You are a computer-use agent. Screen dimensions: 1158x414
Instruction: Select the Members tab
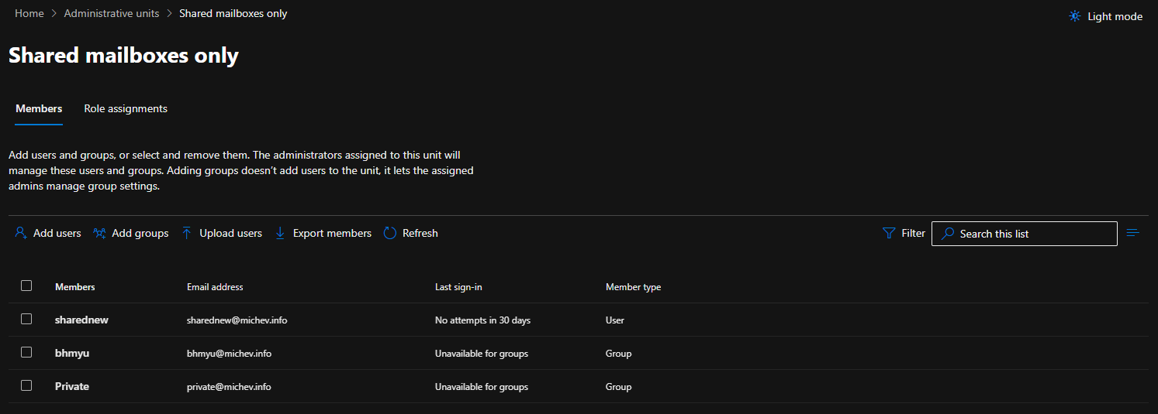[x=39, y=108]
